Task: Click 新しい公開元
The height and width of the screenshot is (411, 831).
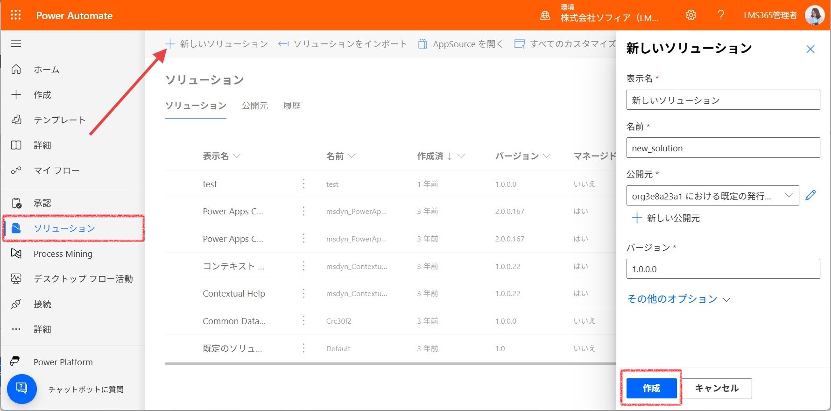Action: [x=666, y=218]
